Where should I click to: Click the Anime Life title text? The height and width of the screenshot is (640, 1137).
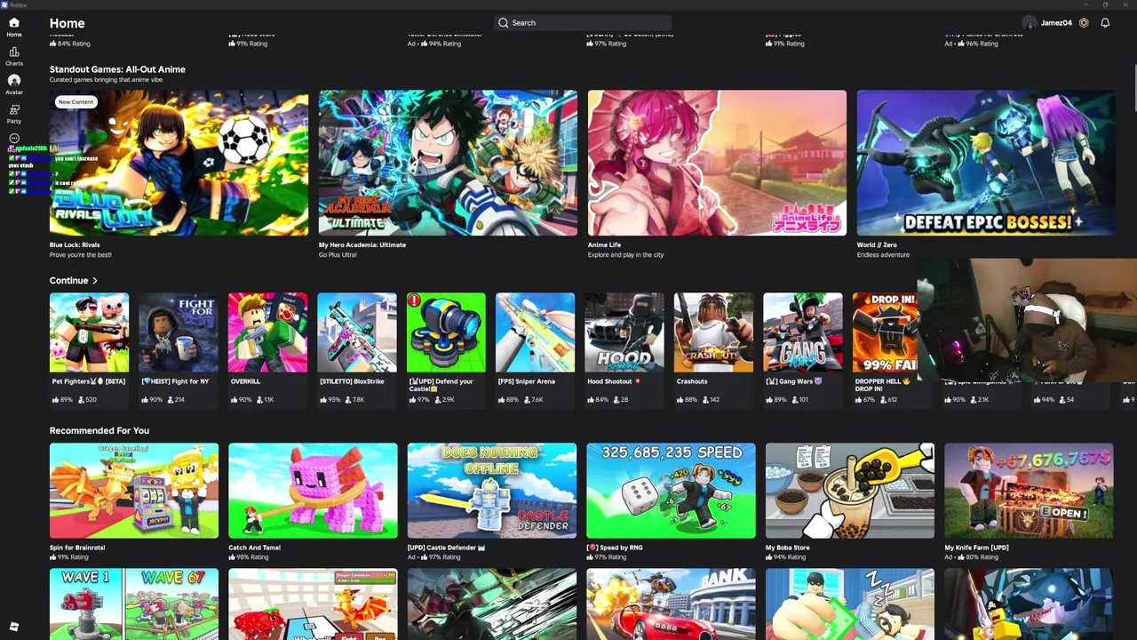pyautogui.click(x=604, y=244)
